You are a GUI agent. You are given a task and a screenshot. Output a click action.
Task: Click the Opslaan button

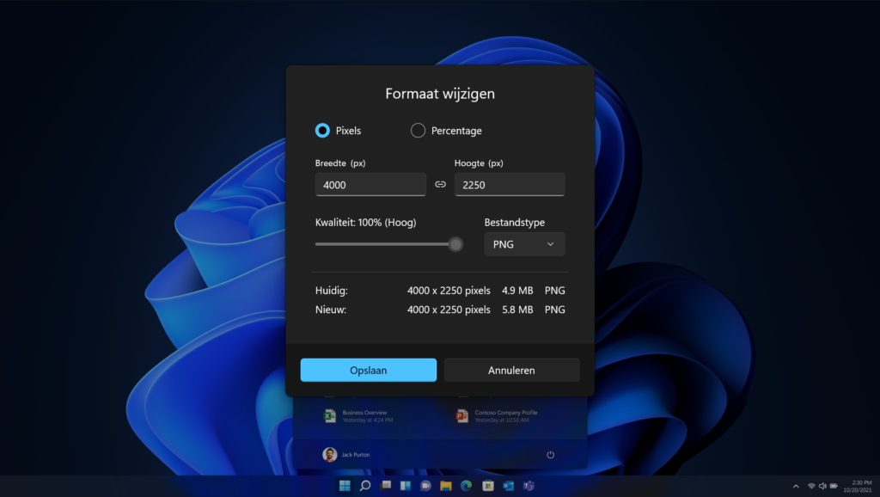(368, 370)
